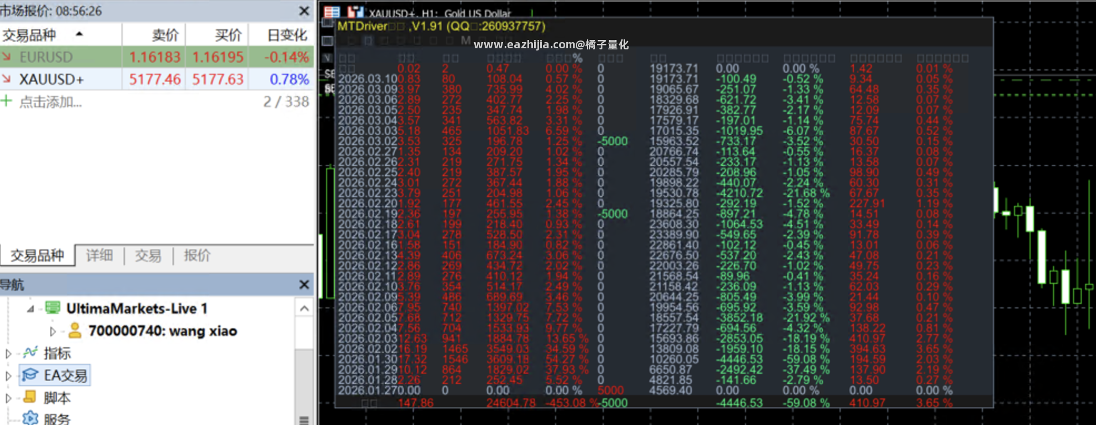Close the 导航 Navigator panel
The width and height of the screenshot is (1096, 425).
click(x=304, y=284)
